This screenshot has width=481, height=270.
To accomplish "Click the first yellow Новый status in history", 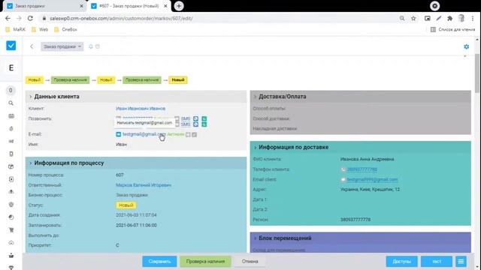I will [35, 80].
